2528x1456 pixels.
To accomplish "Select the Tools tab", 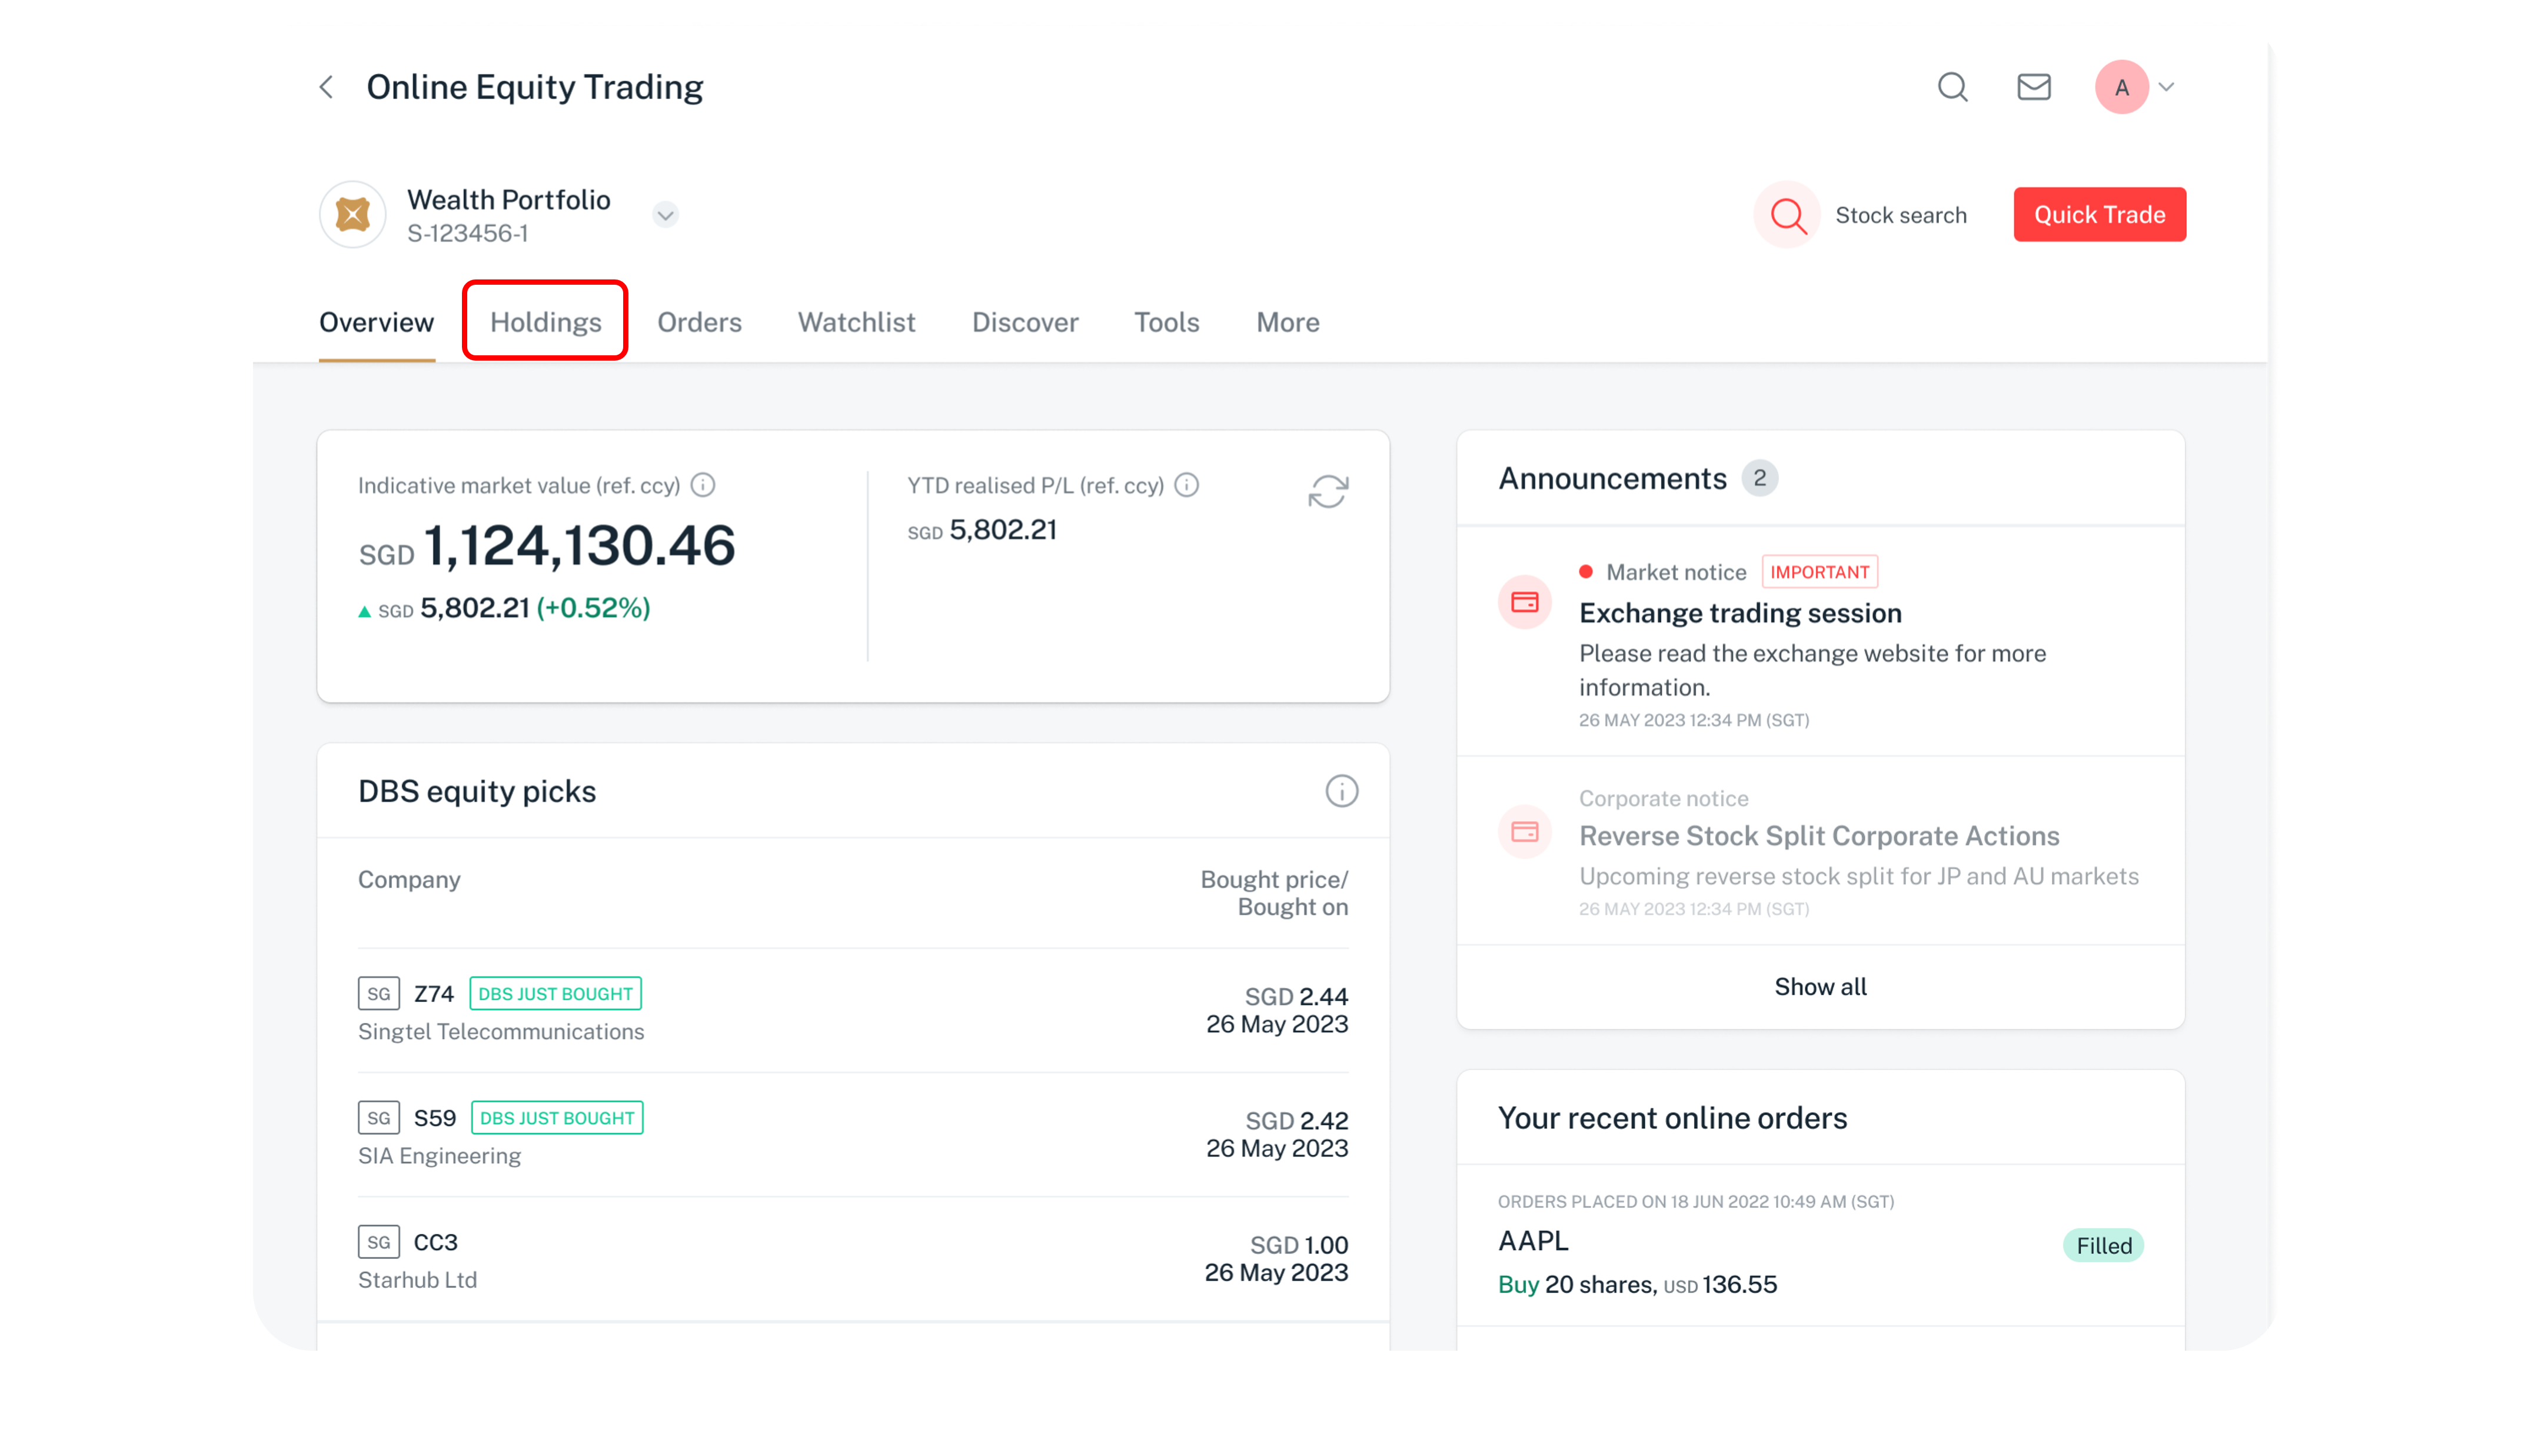I will pyautogui.click(x=1166, y=322).
